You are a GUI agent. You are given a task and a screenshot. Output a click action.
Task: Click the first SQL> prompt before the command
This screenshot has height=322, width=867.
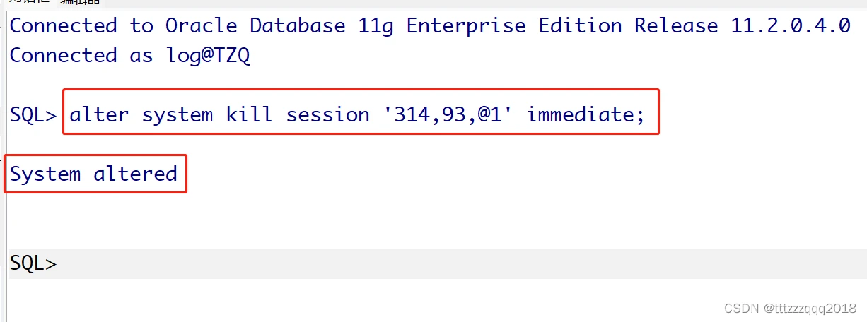[x=33, y=114]
